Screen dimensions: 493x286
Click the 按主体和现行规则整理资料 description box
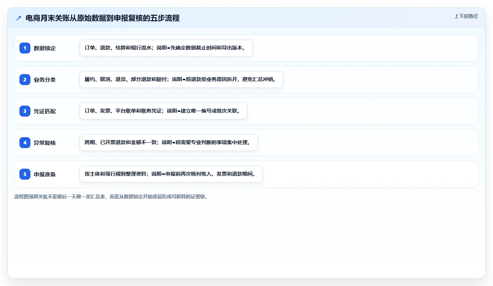tap(171, 174)
